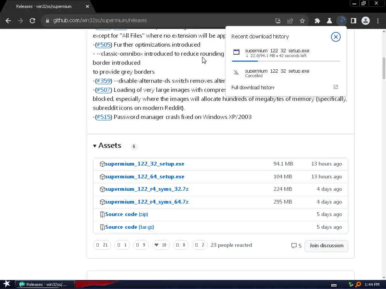Click the forward navigation arrow
This screenshot has height=289, width=386.
(x=20, y=21)
